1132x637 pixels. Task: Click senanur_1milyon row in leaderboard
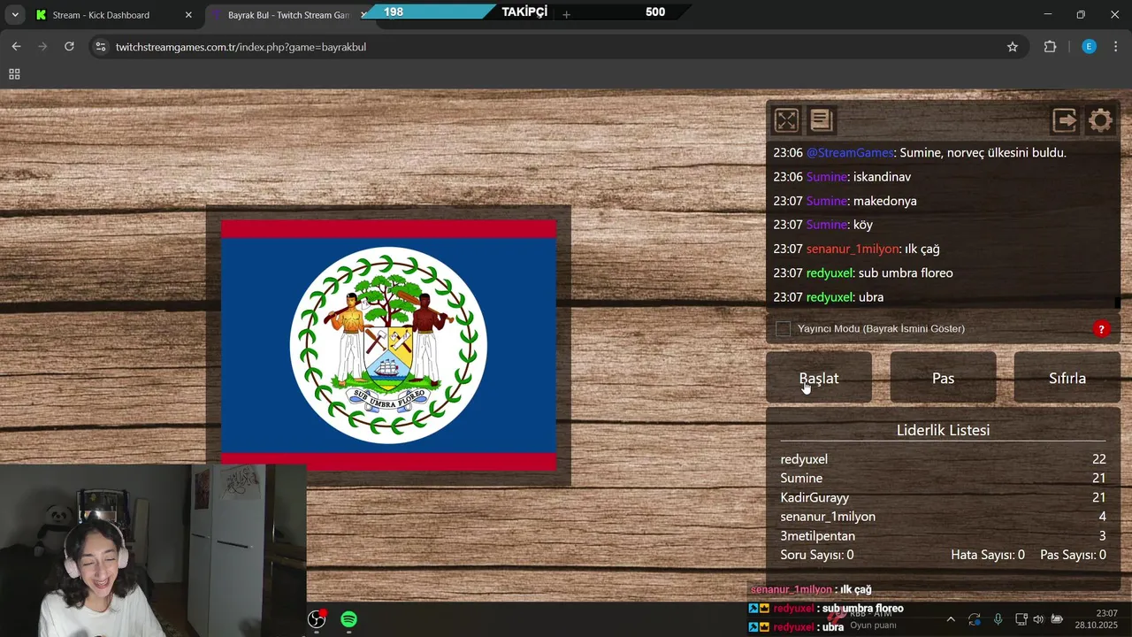(943, 517)
